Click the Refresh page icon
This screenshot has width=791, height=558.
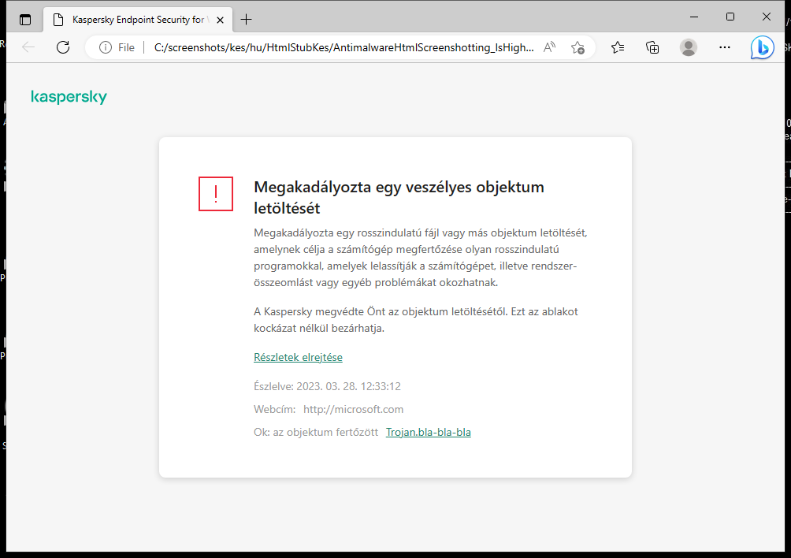coord(63,46)
